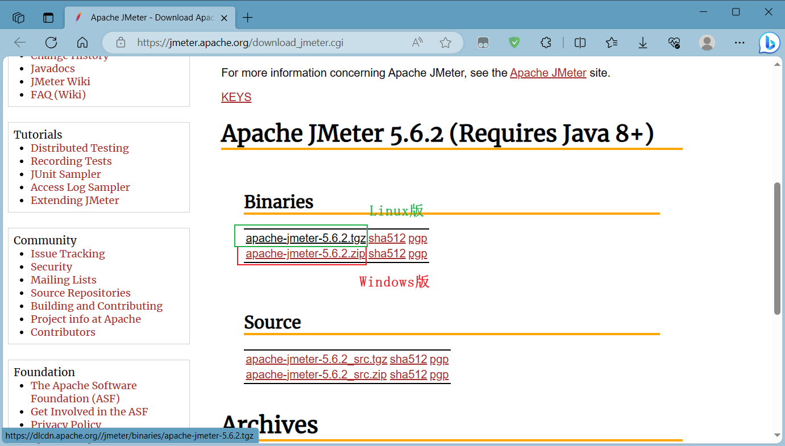Open sha512 for binary zip
Viewport: 785px width, 446px height.
(x=387, y=253)
